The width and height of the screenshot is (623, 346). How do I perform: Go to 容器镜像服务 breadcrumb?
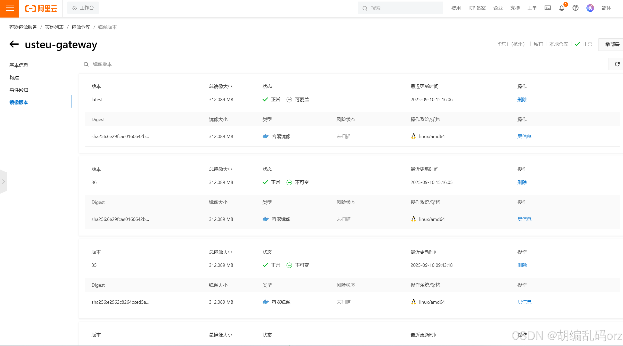(23, 27)
